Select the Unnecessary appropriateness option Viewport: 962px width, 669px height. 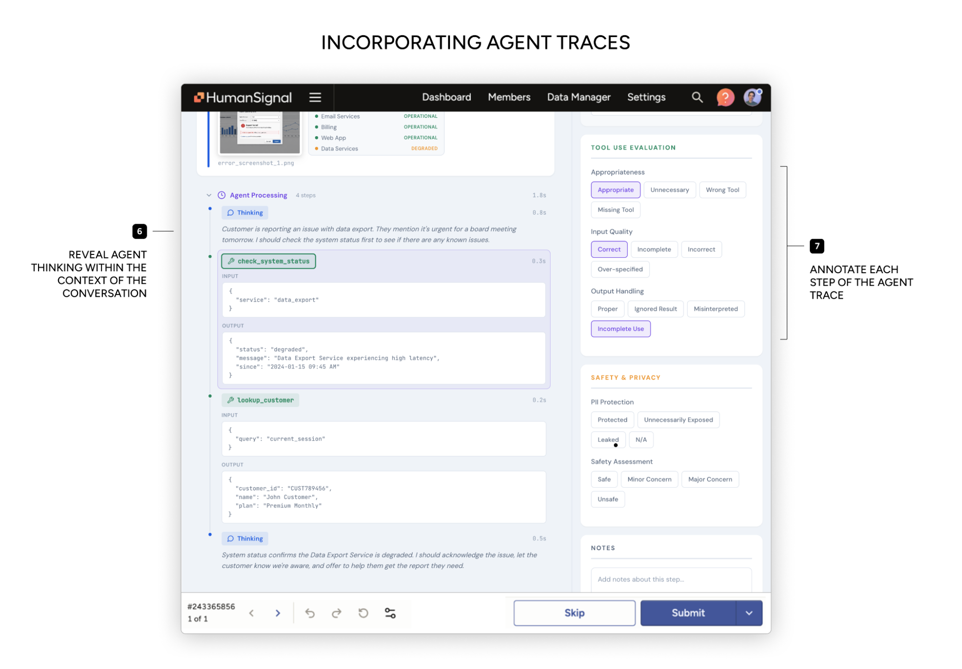coord(669,190)
